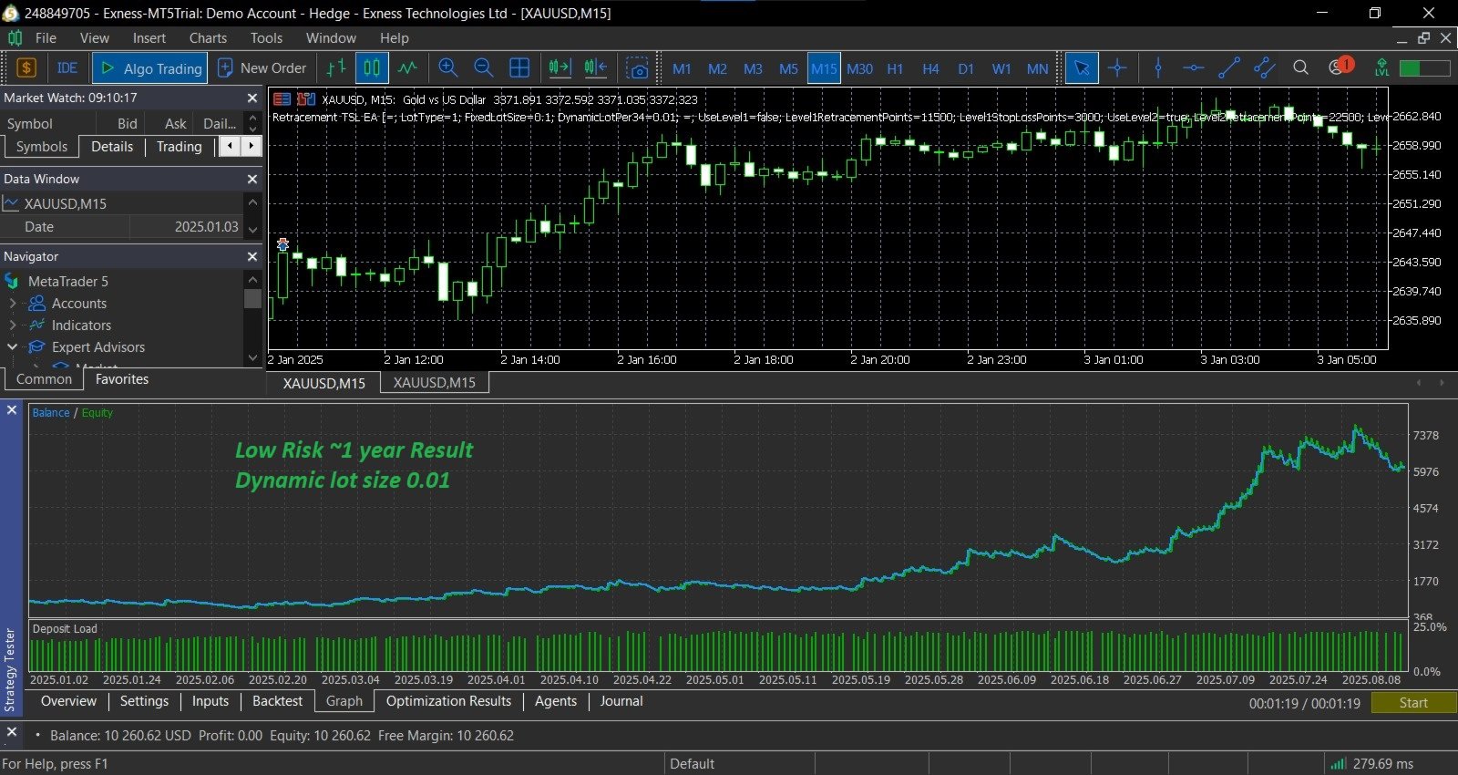Close the Strategy Tester panel

12,410
